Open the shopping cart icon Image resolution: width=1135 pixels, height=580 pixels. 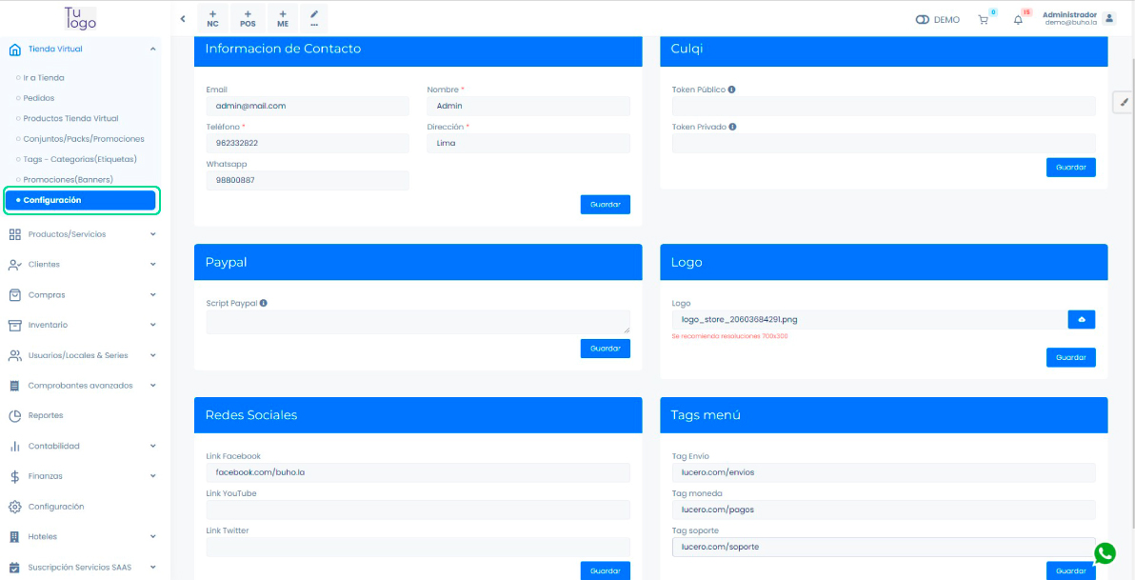pos(983,20)
